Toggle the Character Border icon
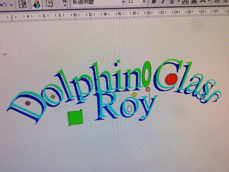Viewport: 229px width, 172px height. (185, 2)
